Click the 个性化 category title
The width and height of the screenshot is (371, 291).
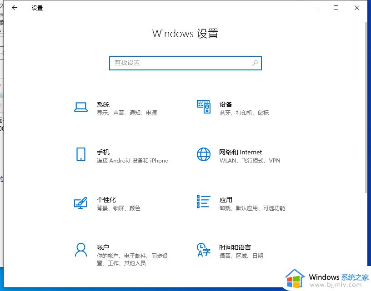pyautogui.click(x=106, y=200)
